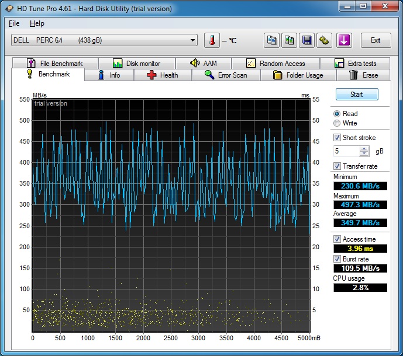Switch to Random Access tab
This screenshot has width=403, height=356.
(275, 63)
